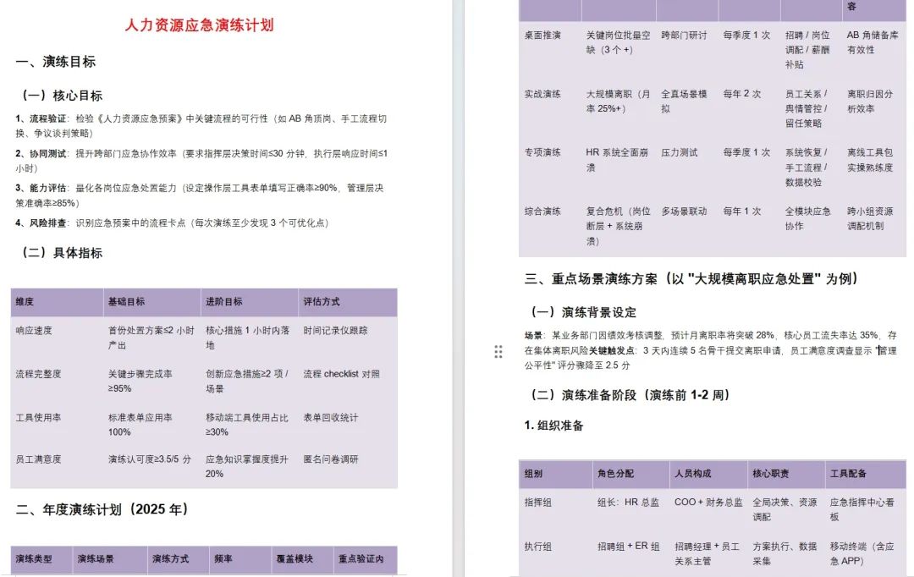Screen dimensions: 914x577
Task: Click table header 人员构成
Action: tap(693, 474)
